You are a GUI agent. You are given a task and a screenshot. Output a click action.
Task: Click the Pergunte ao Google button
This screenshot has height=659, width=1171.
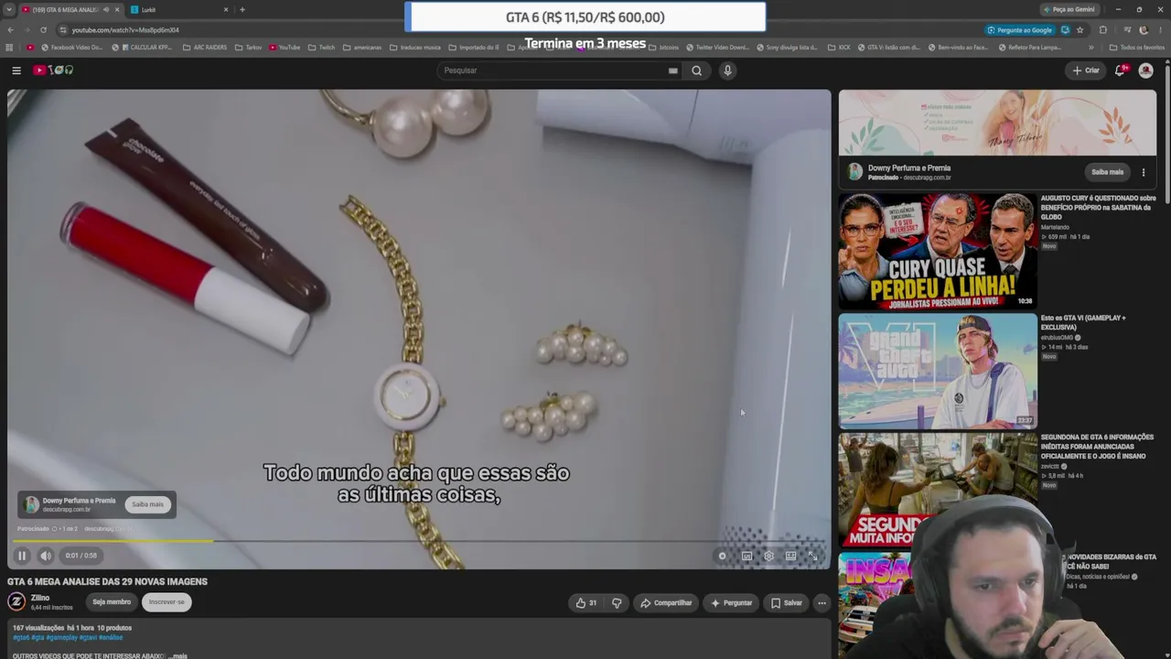click(1019, 29)
